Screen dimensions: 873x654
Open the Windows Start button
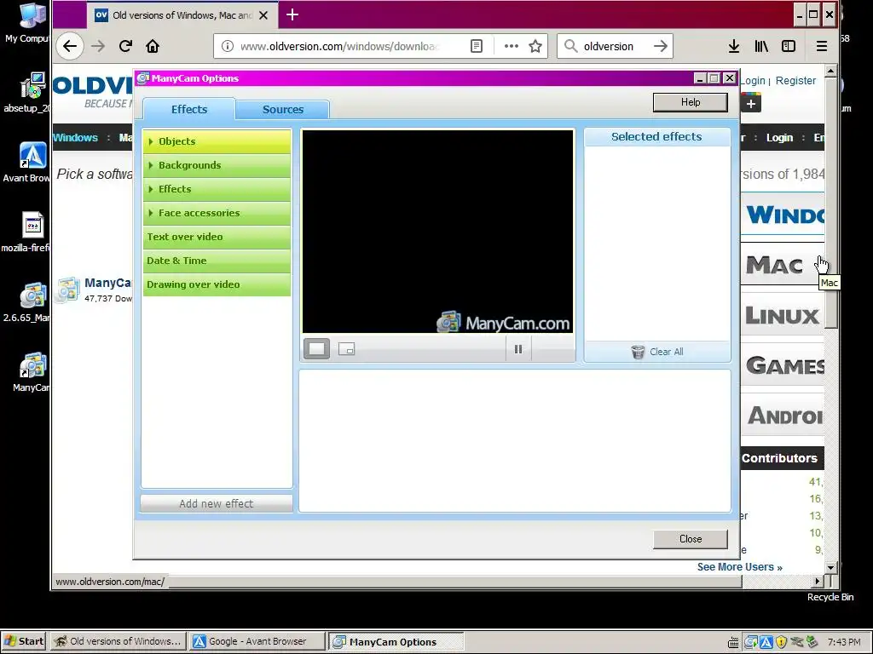click(23, 641)
